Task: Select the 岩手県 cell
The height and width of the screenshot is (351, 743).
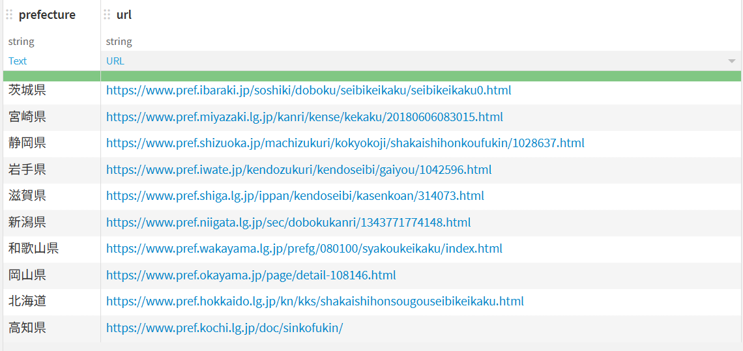Action: pos(51,169)
